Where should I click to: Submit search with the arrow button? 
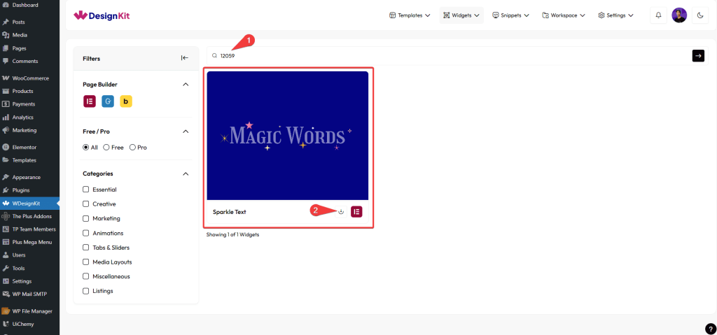tap(698, 56)
